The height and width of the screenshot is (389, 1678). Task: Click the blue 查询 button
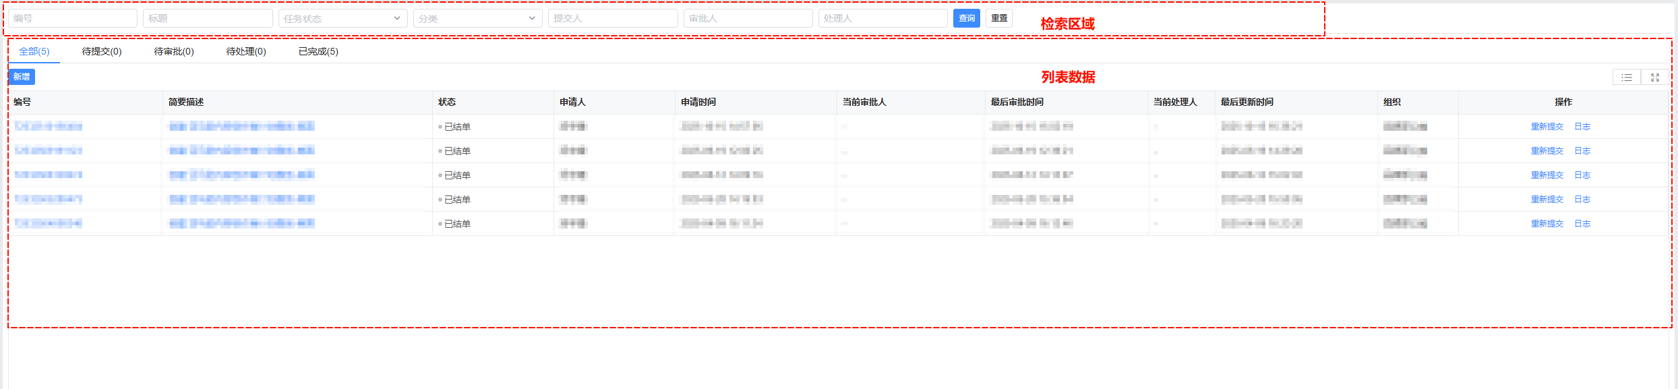click(966, 18)
